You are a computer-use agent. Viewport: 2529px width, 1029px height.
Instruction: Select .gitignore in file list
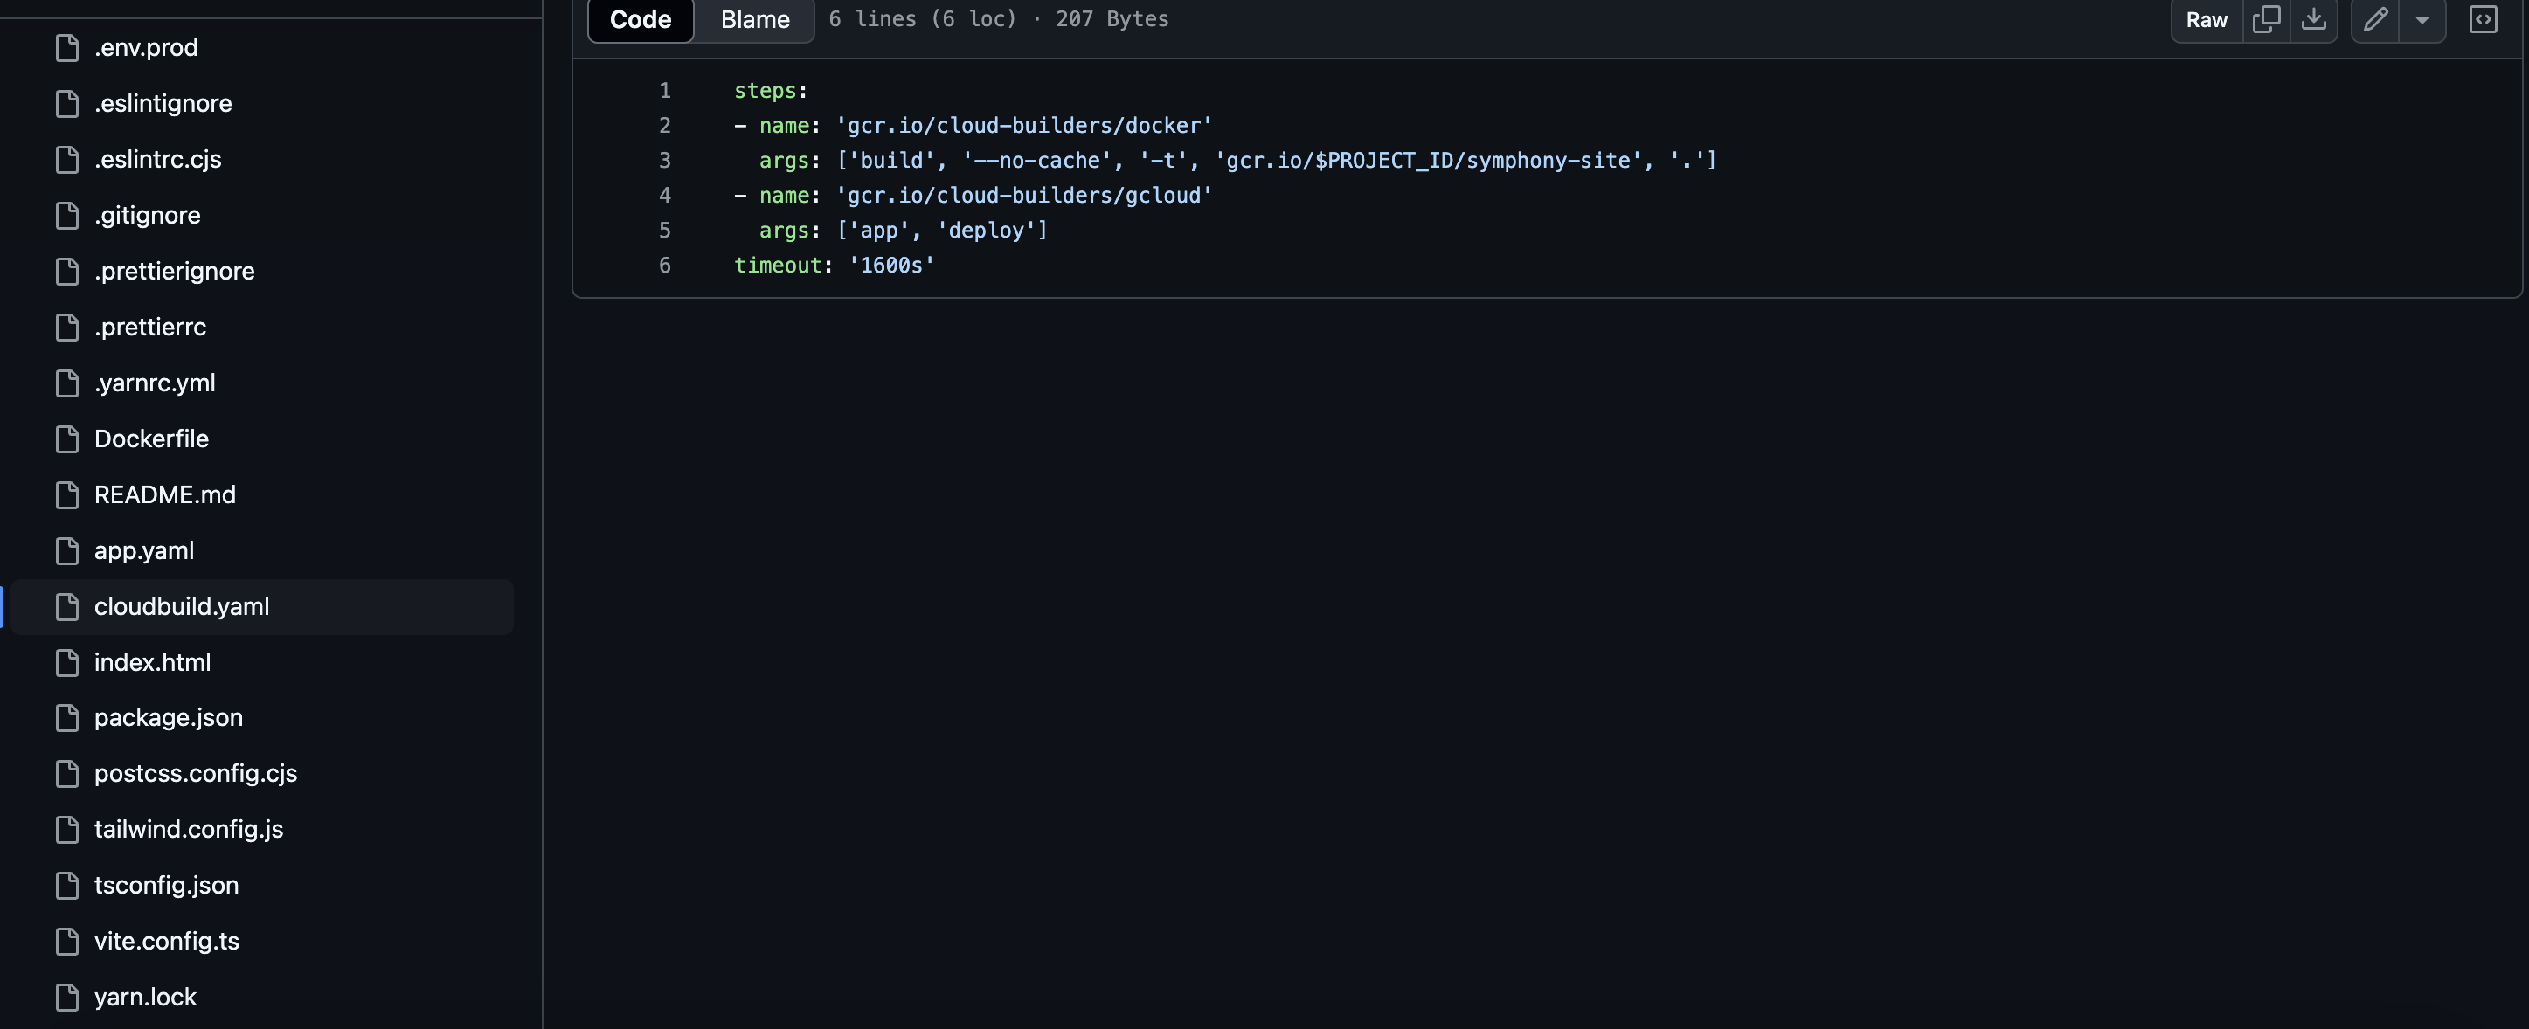click(148, 215)
